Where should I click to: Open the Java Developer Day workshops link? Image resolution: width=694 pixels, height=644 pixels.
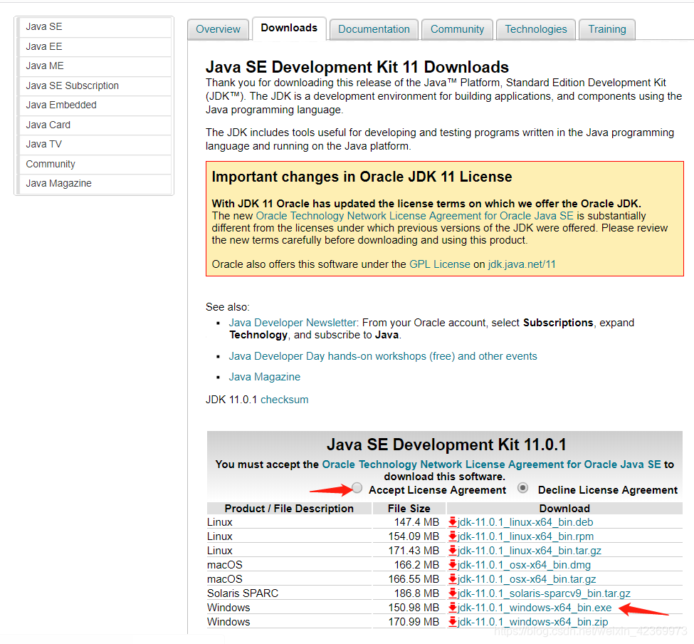point(383,356)
